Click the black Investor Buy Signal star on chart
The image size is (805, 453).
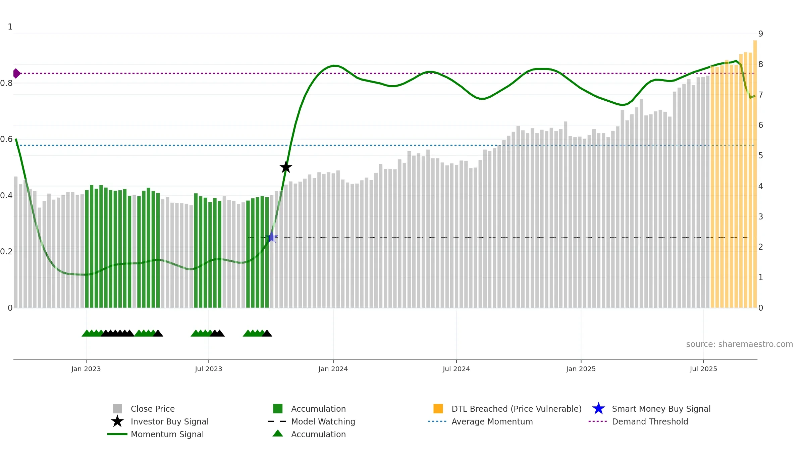(286, 167)
